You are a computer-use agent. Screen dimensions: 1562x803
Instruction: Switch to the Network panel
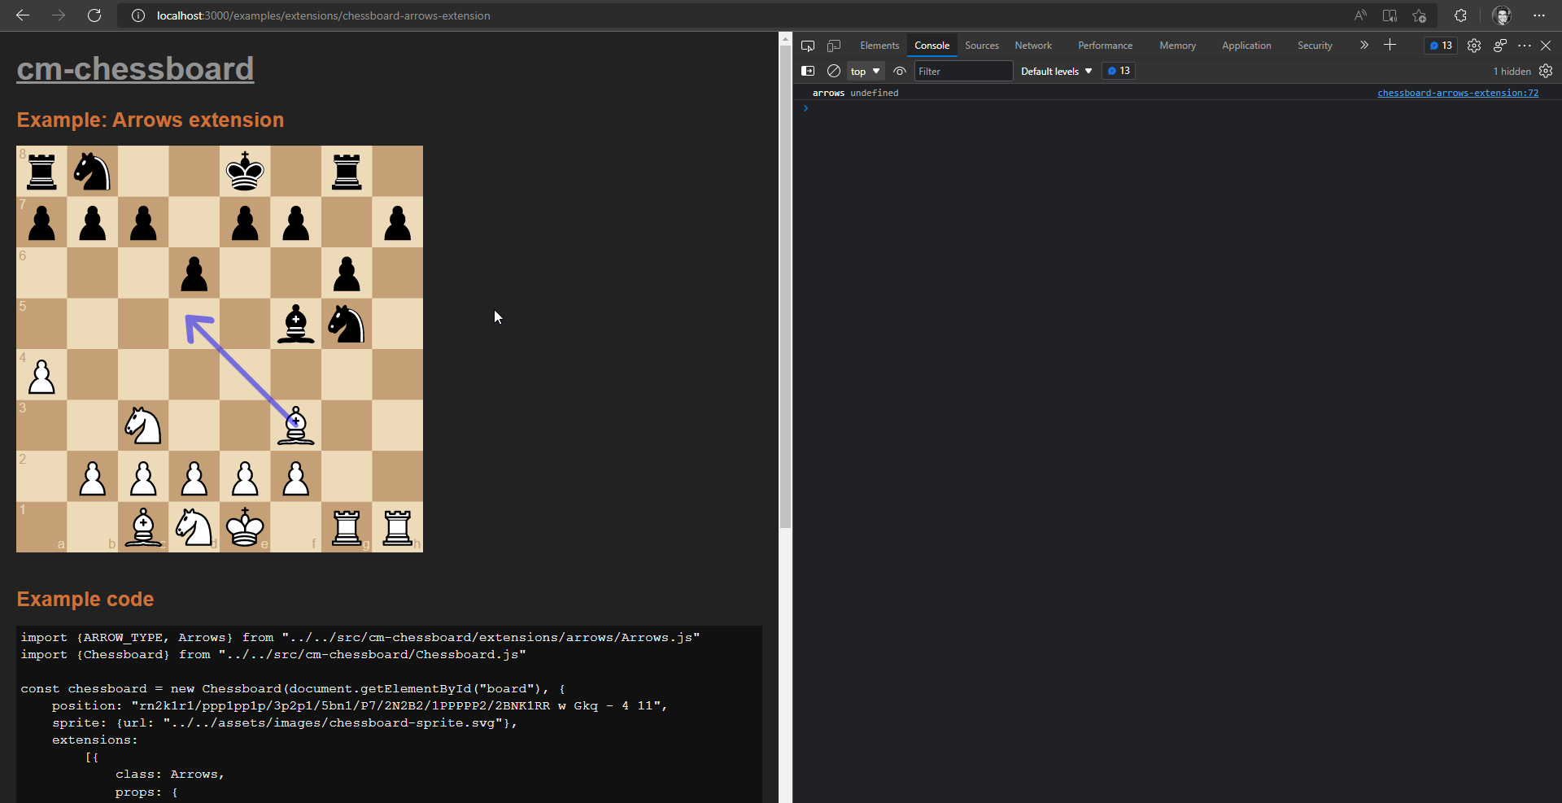point(1032,46)
